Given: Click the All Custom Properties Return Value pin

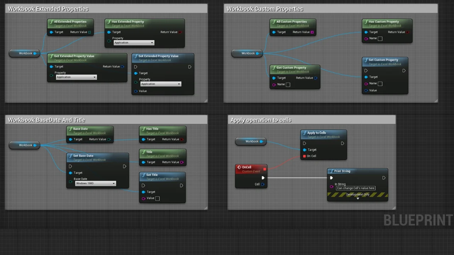Looking at the screenshot, I should 312,32.
